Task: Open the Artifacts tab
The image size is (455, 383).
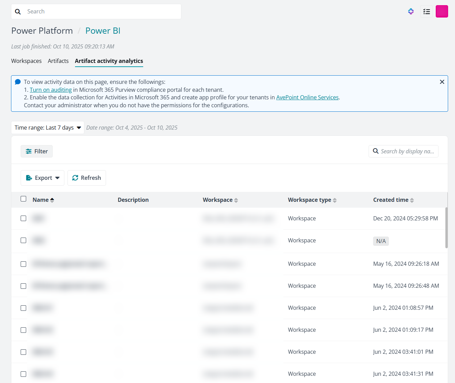Action: pyautogui.click(x=58, y=61)
